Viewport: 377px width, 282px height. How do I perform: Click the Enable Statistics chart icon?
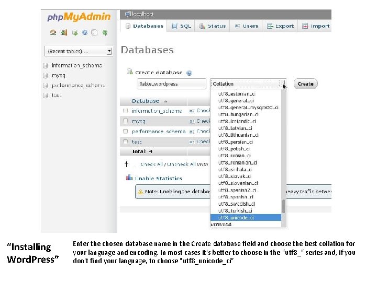[129, 178]
